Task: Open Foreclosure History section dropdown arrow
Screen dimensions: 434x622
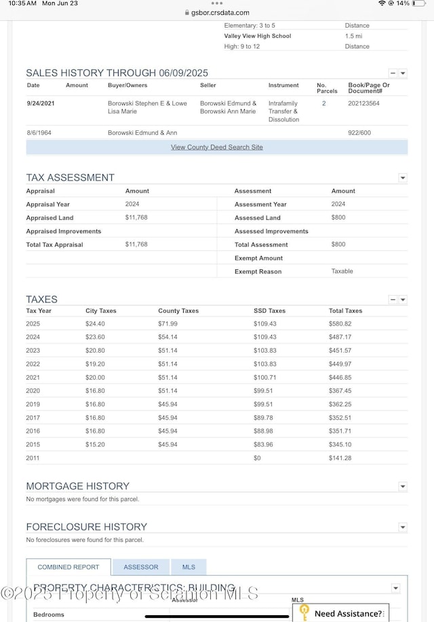Action: click(403, 528)
